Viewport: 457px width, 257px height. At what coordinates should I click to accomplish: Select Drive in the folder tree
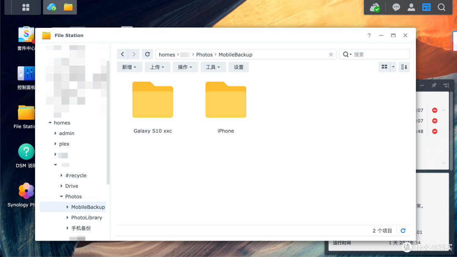coord(72,186)
